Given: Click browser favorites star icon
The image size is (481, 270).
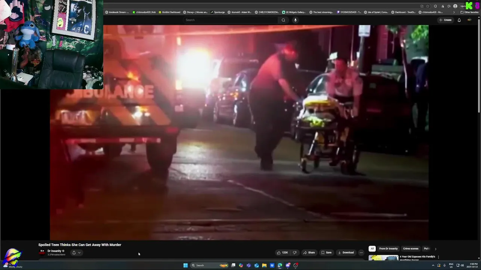Looking at the screenshot, I should click(428, 6).
